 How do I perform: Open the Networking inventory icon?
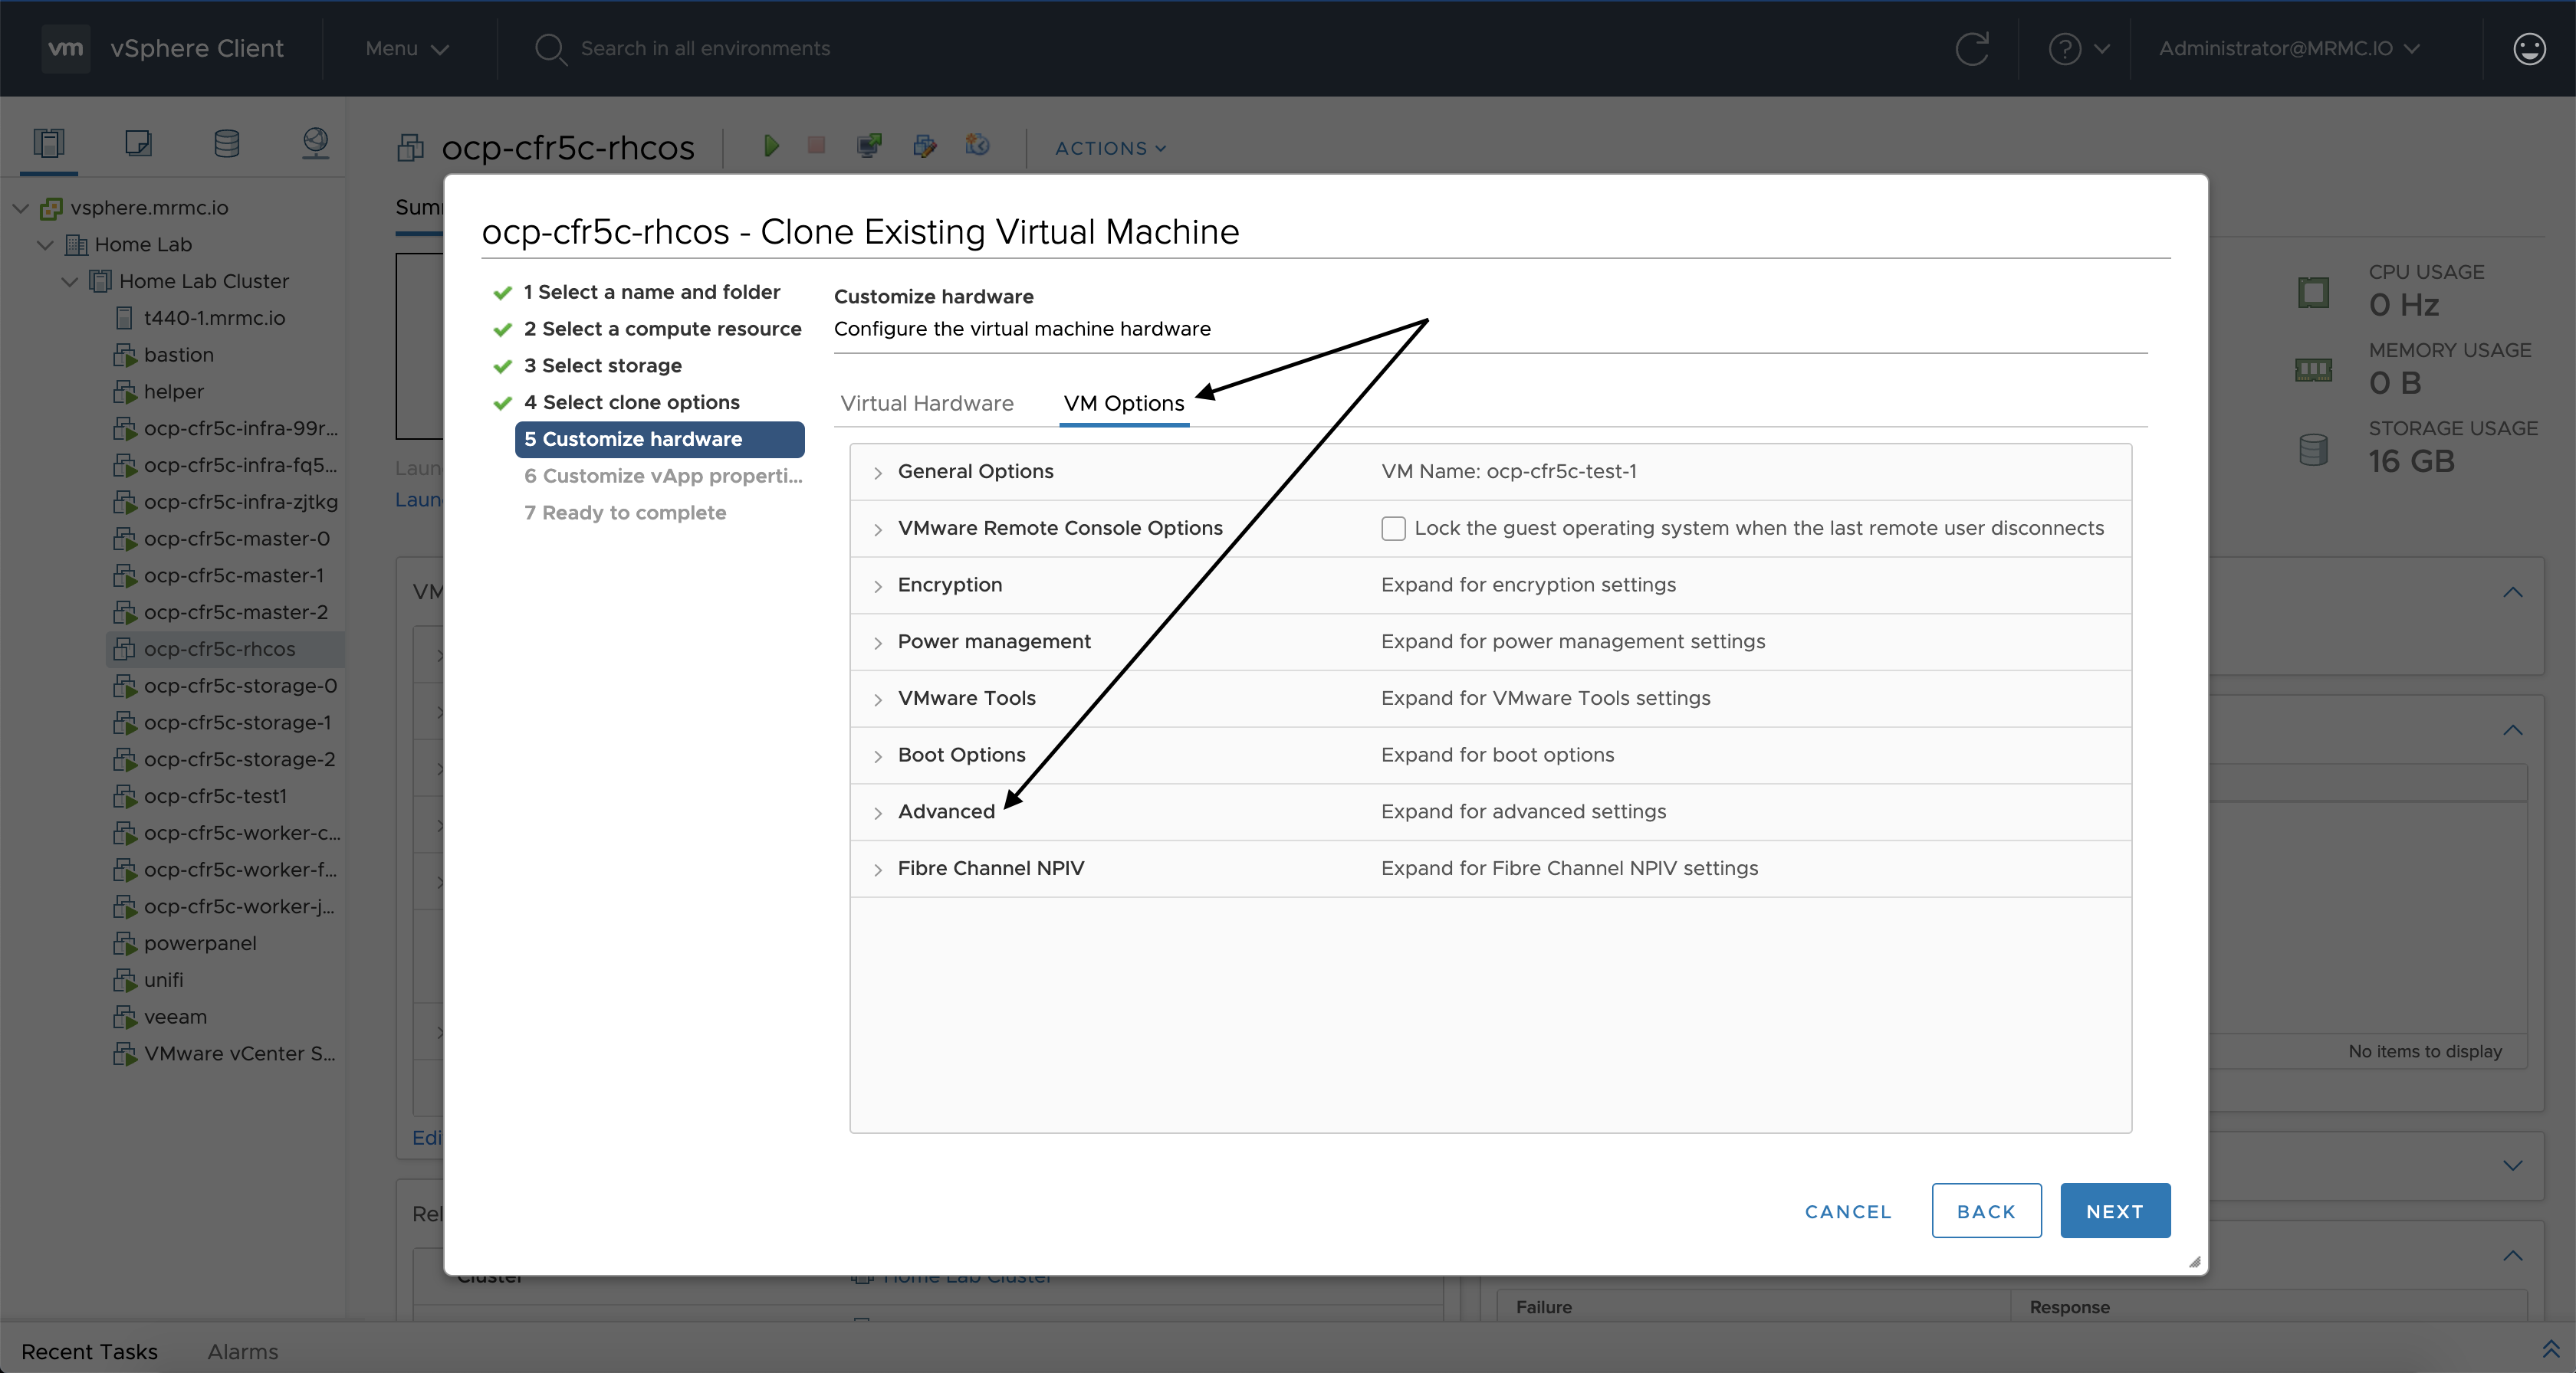(315, 143)
